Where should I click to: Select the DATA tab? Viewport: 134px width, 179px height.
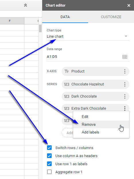click(65, 17)
